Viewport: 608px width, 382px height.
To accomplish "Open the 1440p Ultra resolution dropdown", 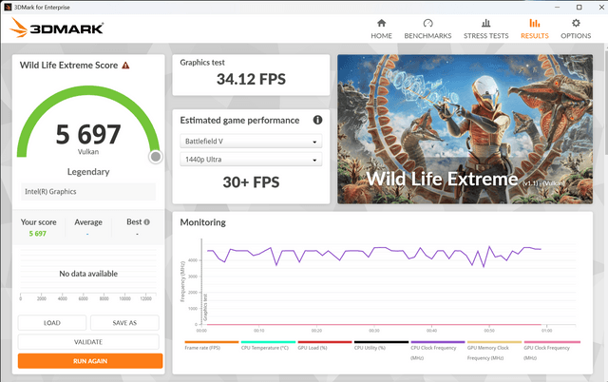I will tap(251, 160).
